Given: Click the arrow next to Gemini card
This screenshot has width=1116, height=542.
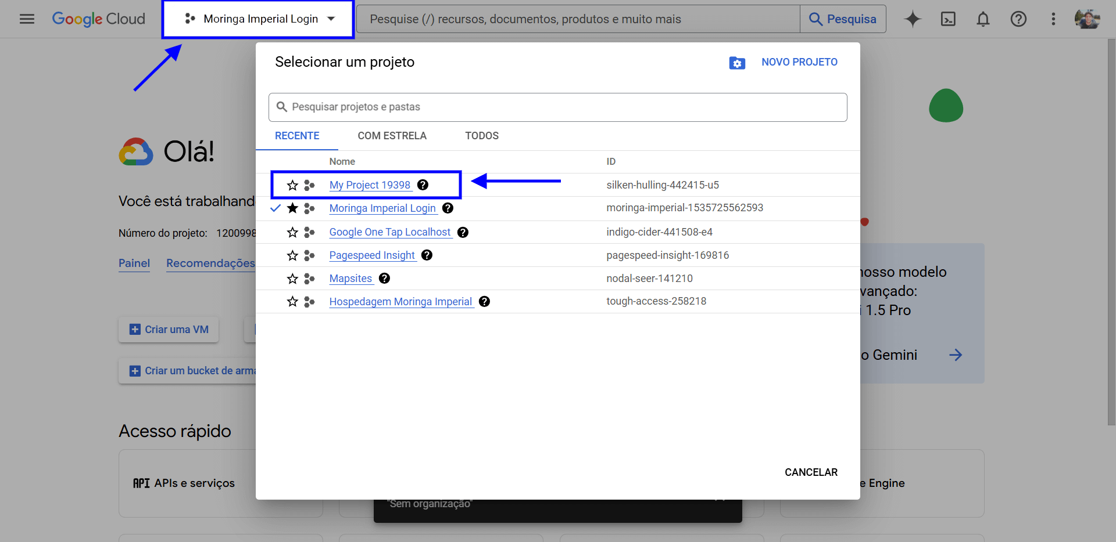Looking at the screenshot, I should 956,355.
